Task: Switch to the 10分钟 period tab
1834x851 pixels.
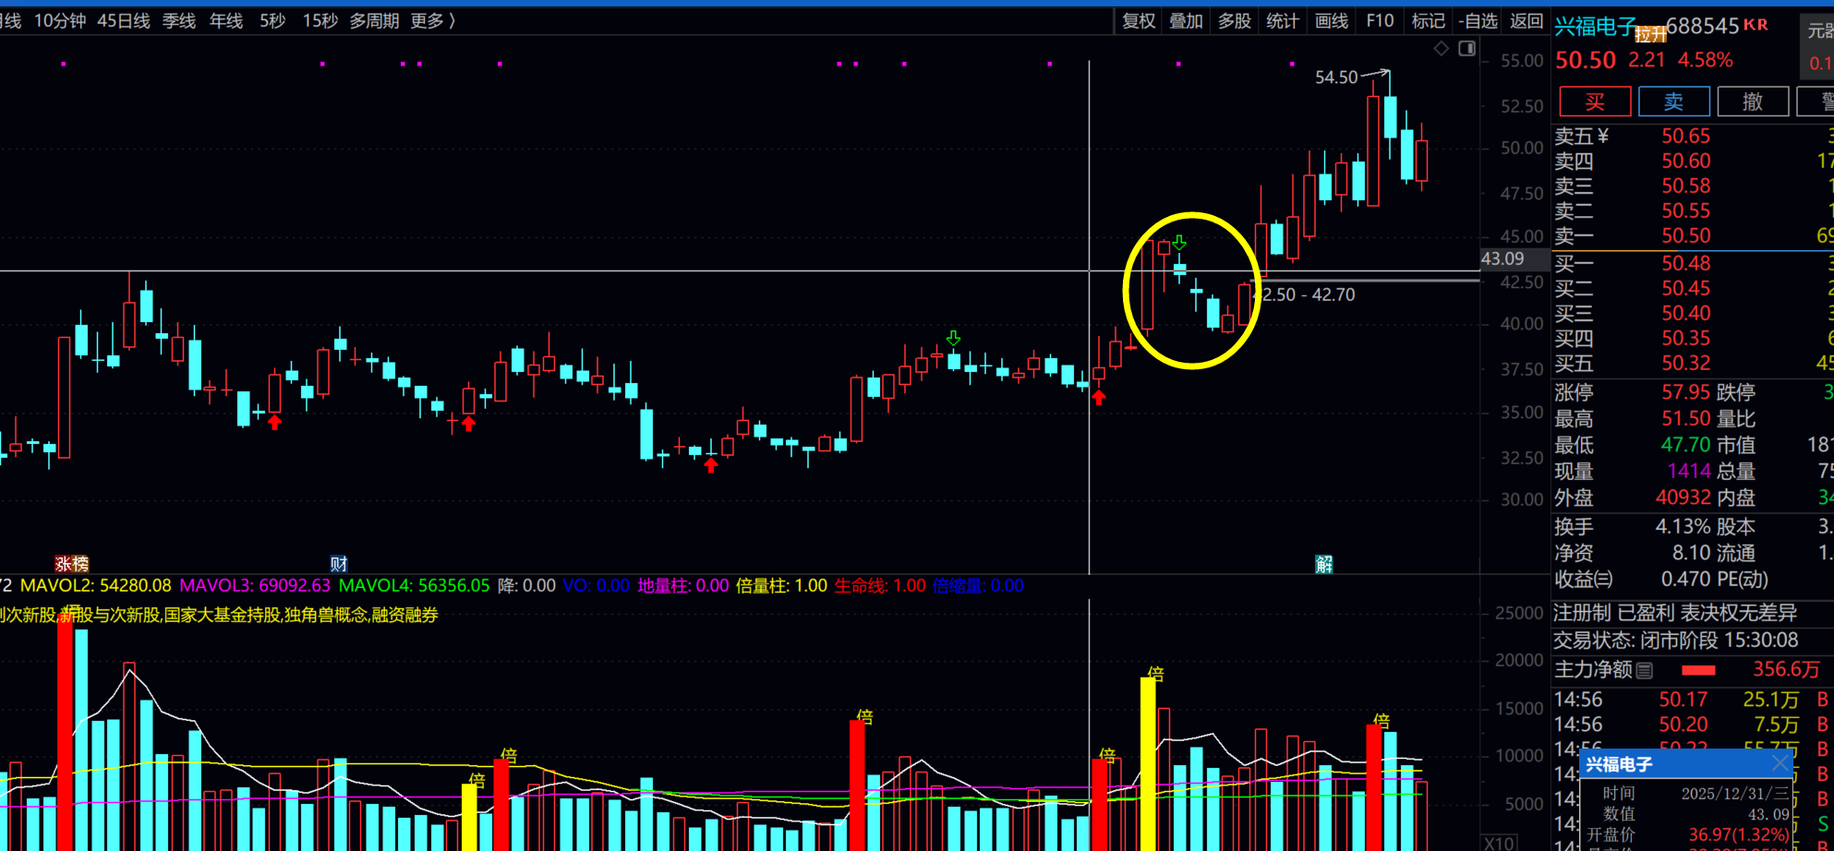Action: (x=60, y=20)
